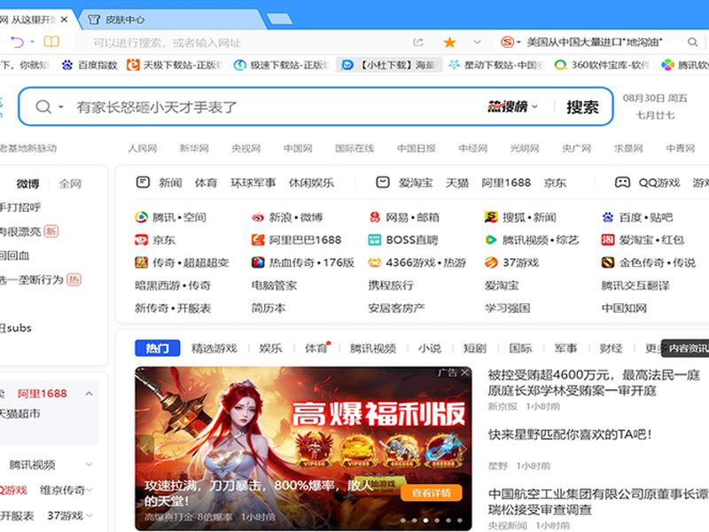The width and height of the screenshot is (709, 532).
Task: Open the 携程旅行 link
Action: [391, 286]
